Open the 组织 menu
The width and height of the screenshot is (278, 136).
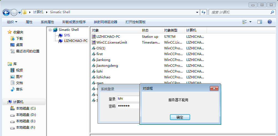[12, 22]
